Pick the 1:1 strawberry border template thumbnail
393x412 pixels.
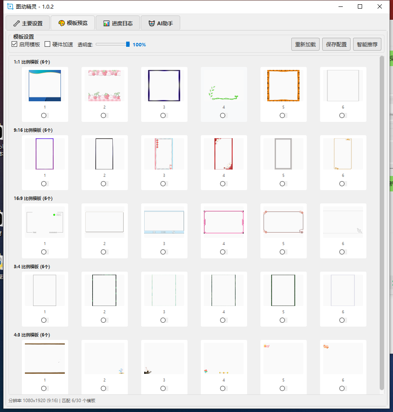pyautogui.click(x=104, y=86)
